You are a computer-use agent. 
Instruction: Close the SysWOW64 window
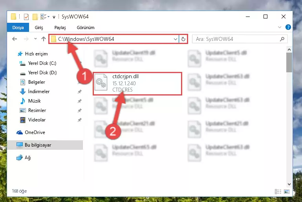coord(283,17)
